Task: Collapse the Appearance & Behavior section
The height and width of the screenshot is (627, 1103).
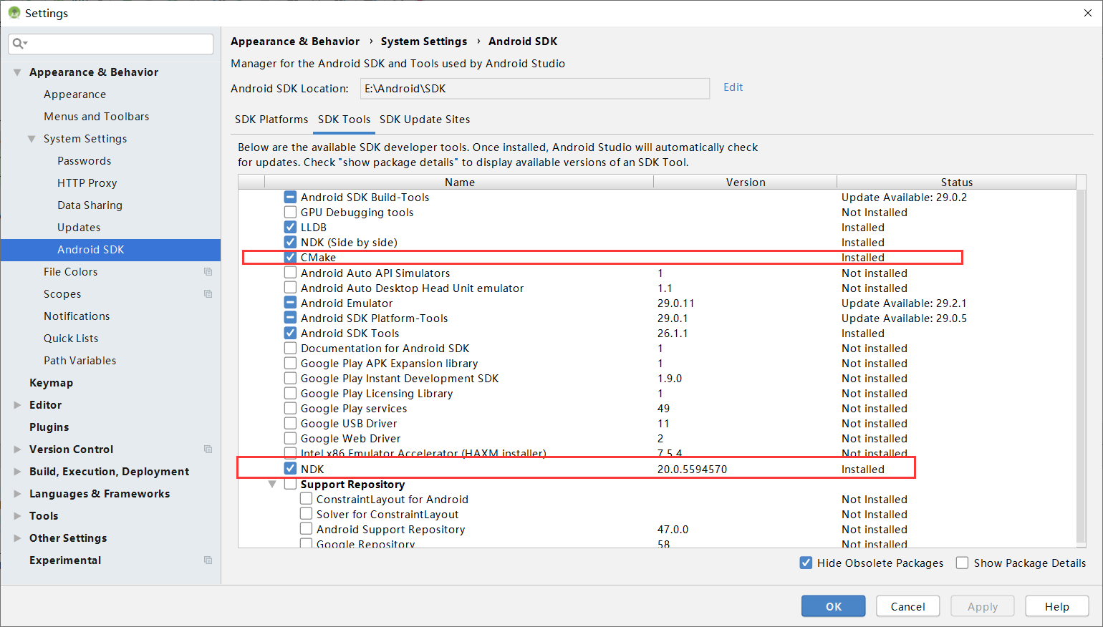Action: [x=17, y=72]
